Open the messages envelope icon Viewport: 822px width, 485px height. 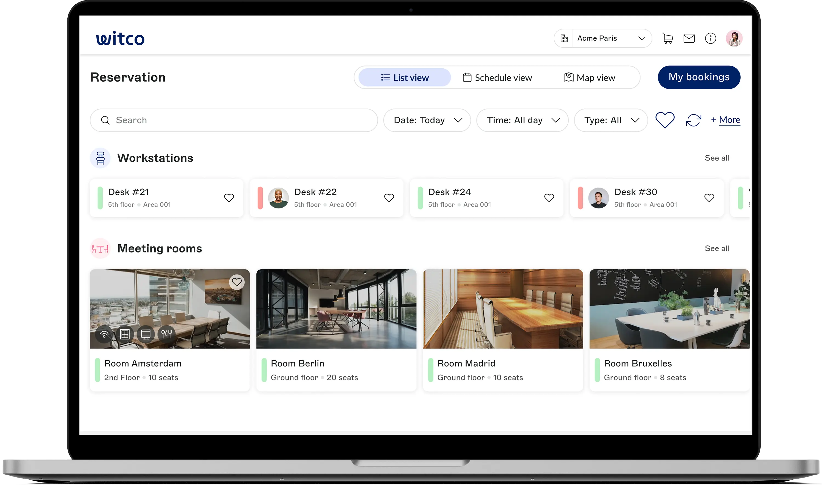(689, 38)
